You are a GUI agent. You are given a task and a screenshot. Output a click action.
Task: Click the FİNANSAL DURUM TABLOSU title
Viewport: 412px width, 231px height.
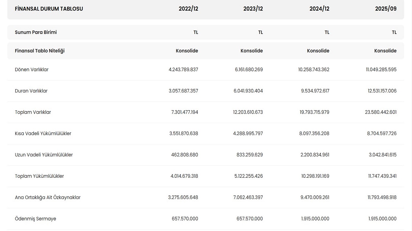49,9
